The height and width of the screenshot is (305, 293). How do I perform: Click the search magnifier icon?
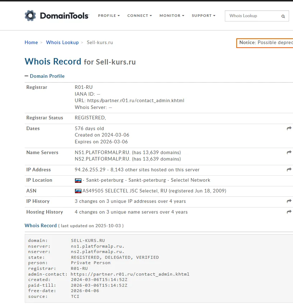283,16
